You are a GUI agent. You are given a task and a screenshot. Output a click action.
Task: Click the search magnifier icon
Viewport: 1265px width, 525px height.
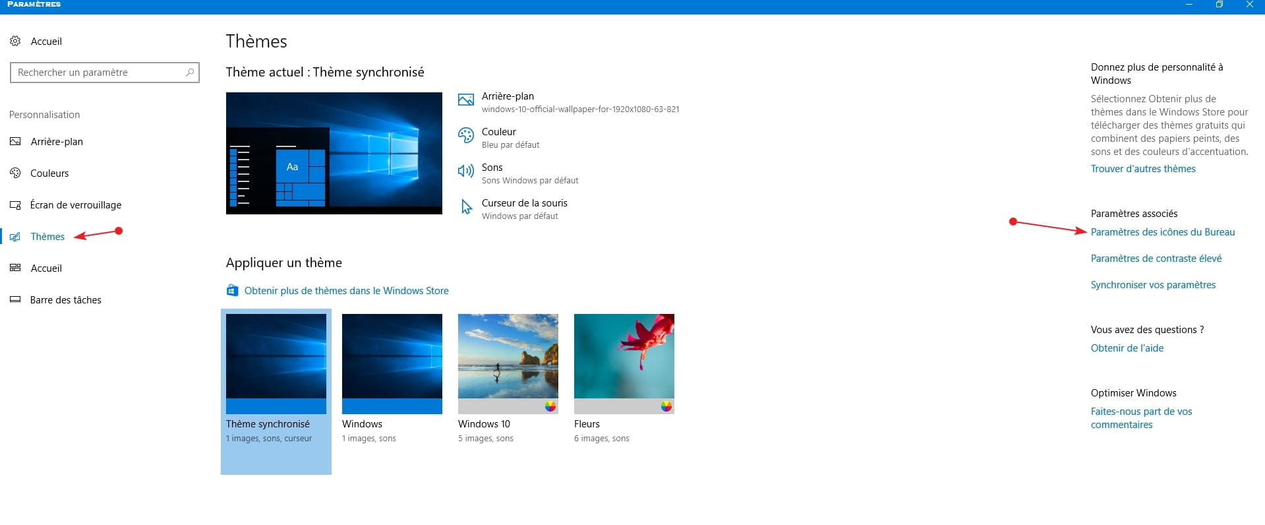click(x=190, y=73)
